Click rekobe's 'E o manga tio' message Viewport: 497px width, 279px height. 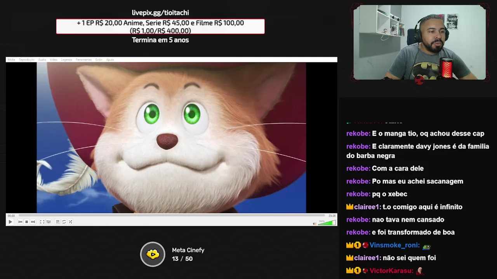pos(415,134)
